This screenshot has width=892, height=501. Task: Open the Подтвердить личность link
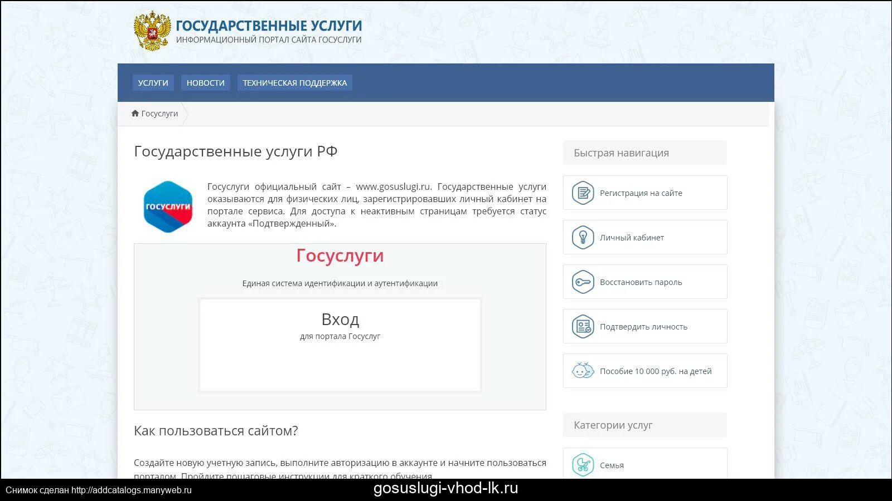click(645, 326)
